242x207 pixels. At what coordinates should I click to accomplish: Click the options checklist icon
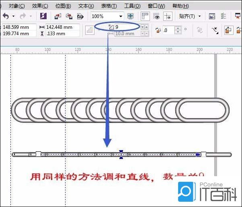click(224, 16)
